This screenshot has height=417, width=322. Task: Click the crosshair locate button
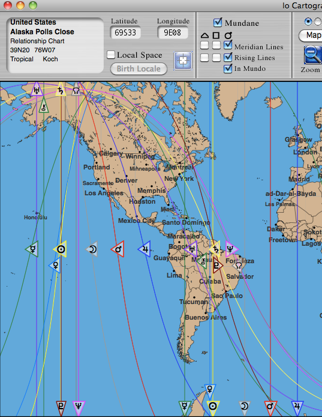click(x=183, y=61)
